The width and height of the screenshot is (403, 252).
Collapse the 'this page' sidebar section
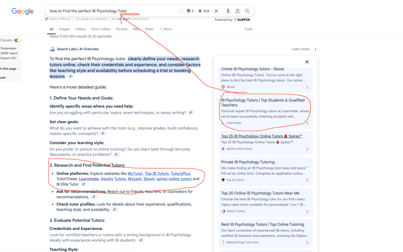[x=18, y=69]
